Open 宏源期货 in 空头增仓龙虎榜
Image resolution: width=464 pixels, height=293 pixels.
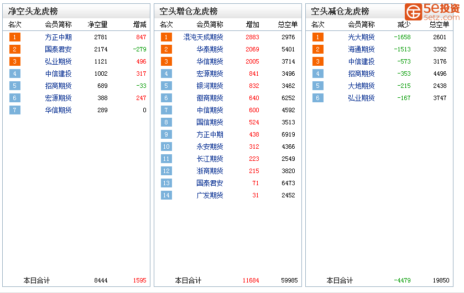(210, 74)
